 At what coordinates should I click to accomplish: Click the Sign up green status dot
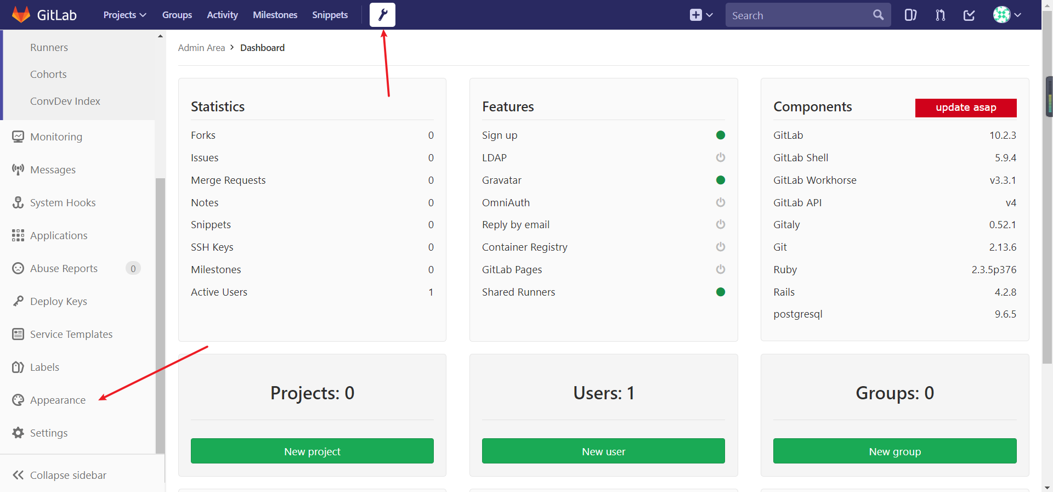click(721, 135)
